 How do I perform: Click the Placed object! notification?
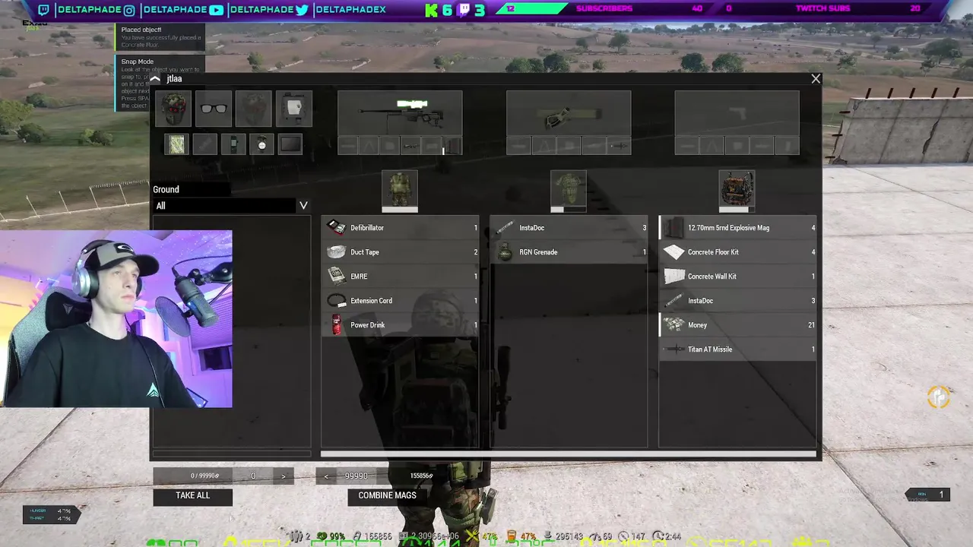click(160, 37)
